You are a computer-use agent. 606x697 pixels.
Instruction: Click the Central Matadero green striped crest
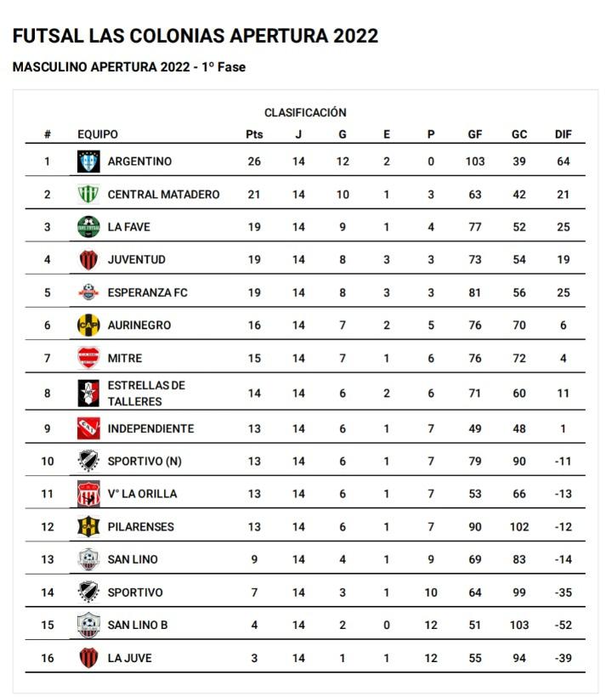click(x=88, y=195)
